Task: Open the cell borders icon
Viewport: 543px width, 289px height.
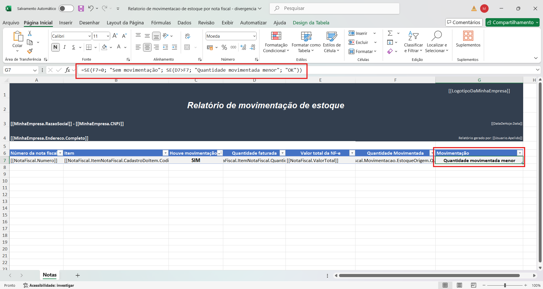Action: click(x=89, y=47)
